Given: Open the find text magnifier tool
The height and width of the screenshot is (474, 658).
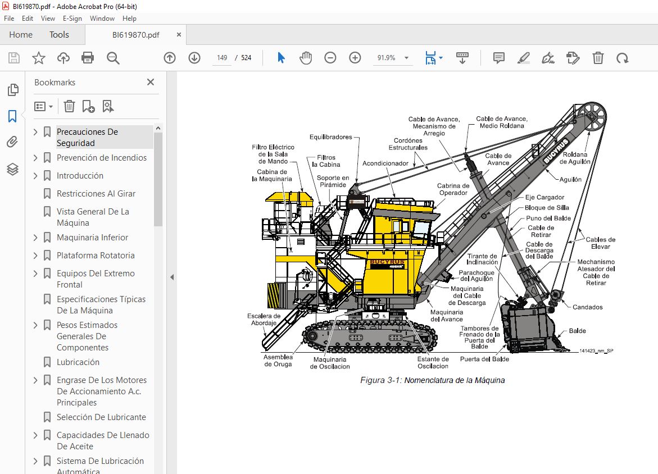Looking at the screenshot, I should [113, 58].
